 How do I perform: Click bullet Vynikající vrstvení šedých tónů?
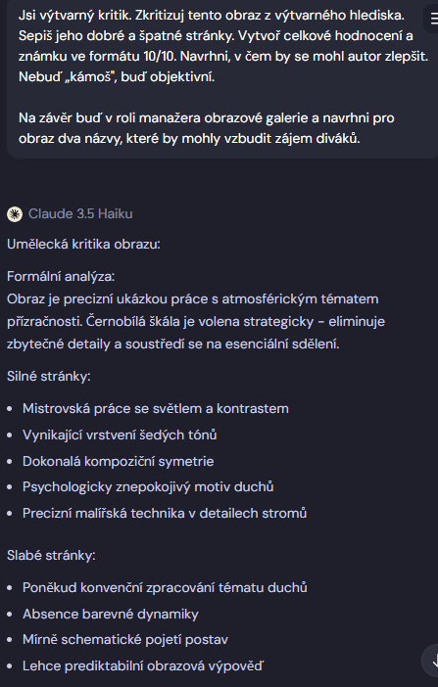(x=120, y=435)
